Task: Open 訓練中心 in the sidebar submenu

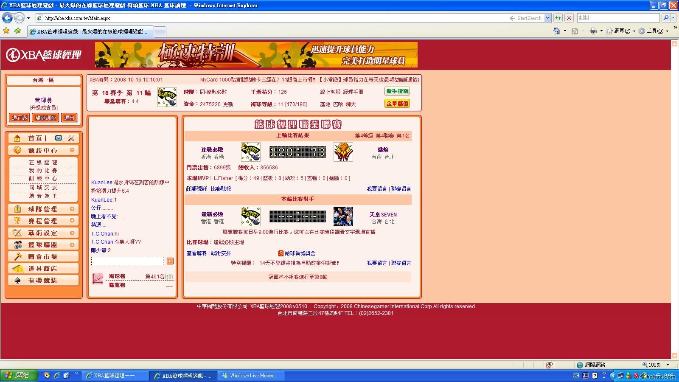Action: point(43,179)
